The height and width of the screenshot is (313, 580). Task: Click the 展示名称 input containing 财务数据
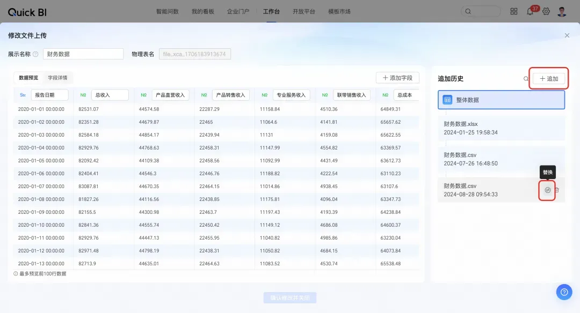click(83, 54)
